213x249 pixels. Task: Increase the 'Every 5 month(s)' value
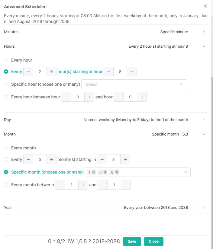(51, 159)
